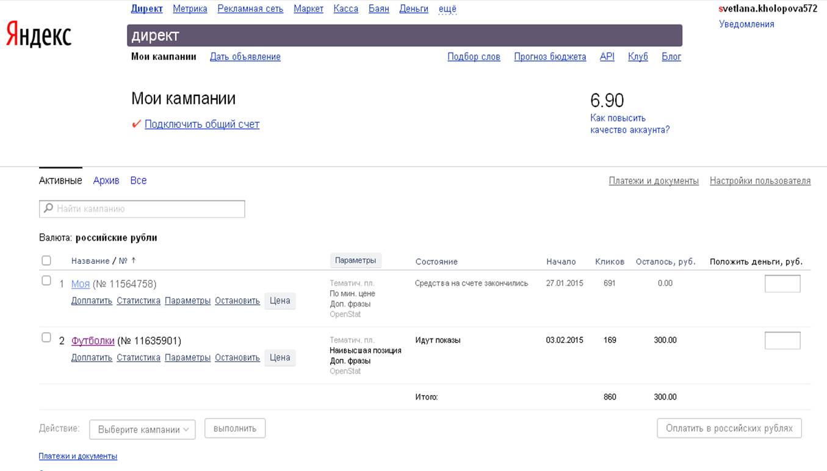Open Подбор слов tool
The image size is (827, 471).
click(474, 57)
